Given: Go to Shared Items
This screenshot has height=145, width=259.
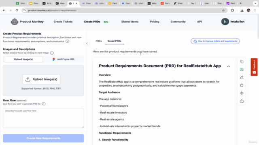Looking at the screenshot, I should (130, 21).
